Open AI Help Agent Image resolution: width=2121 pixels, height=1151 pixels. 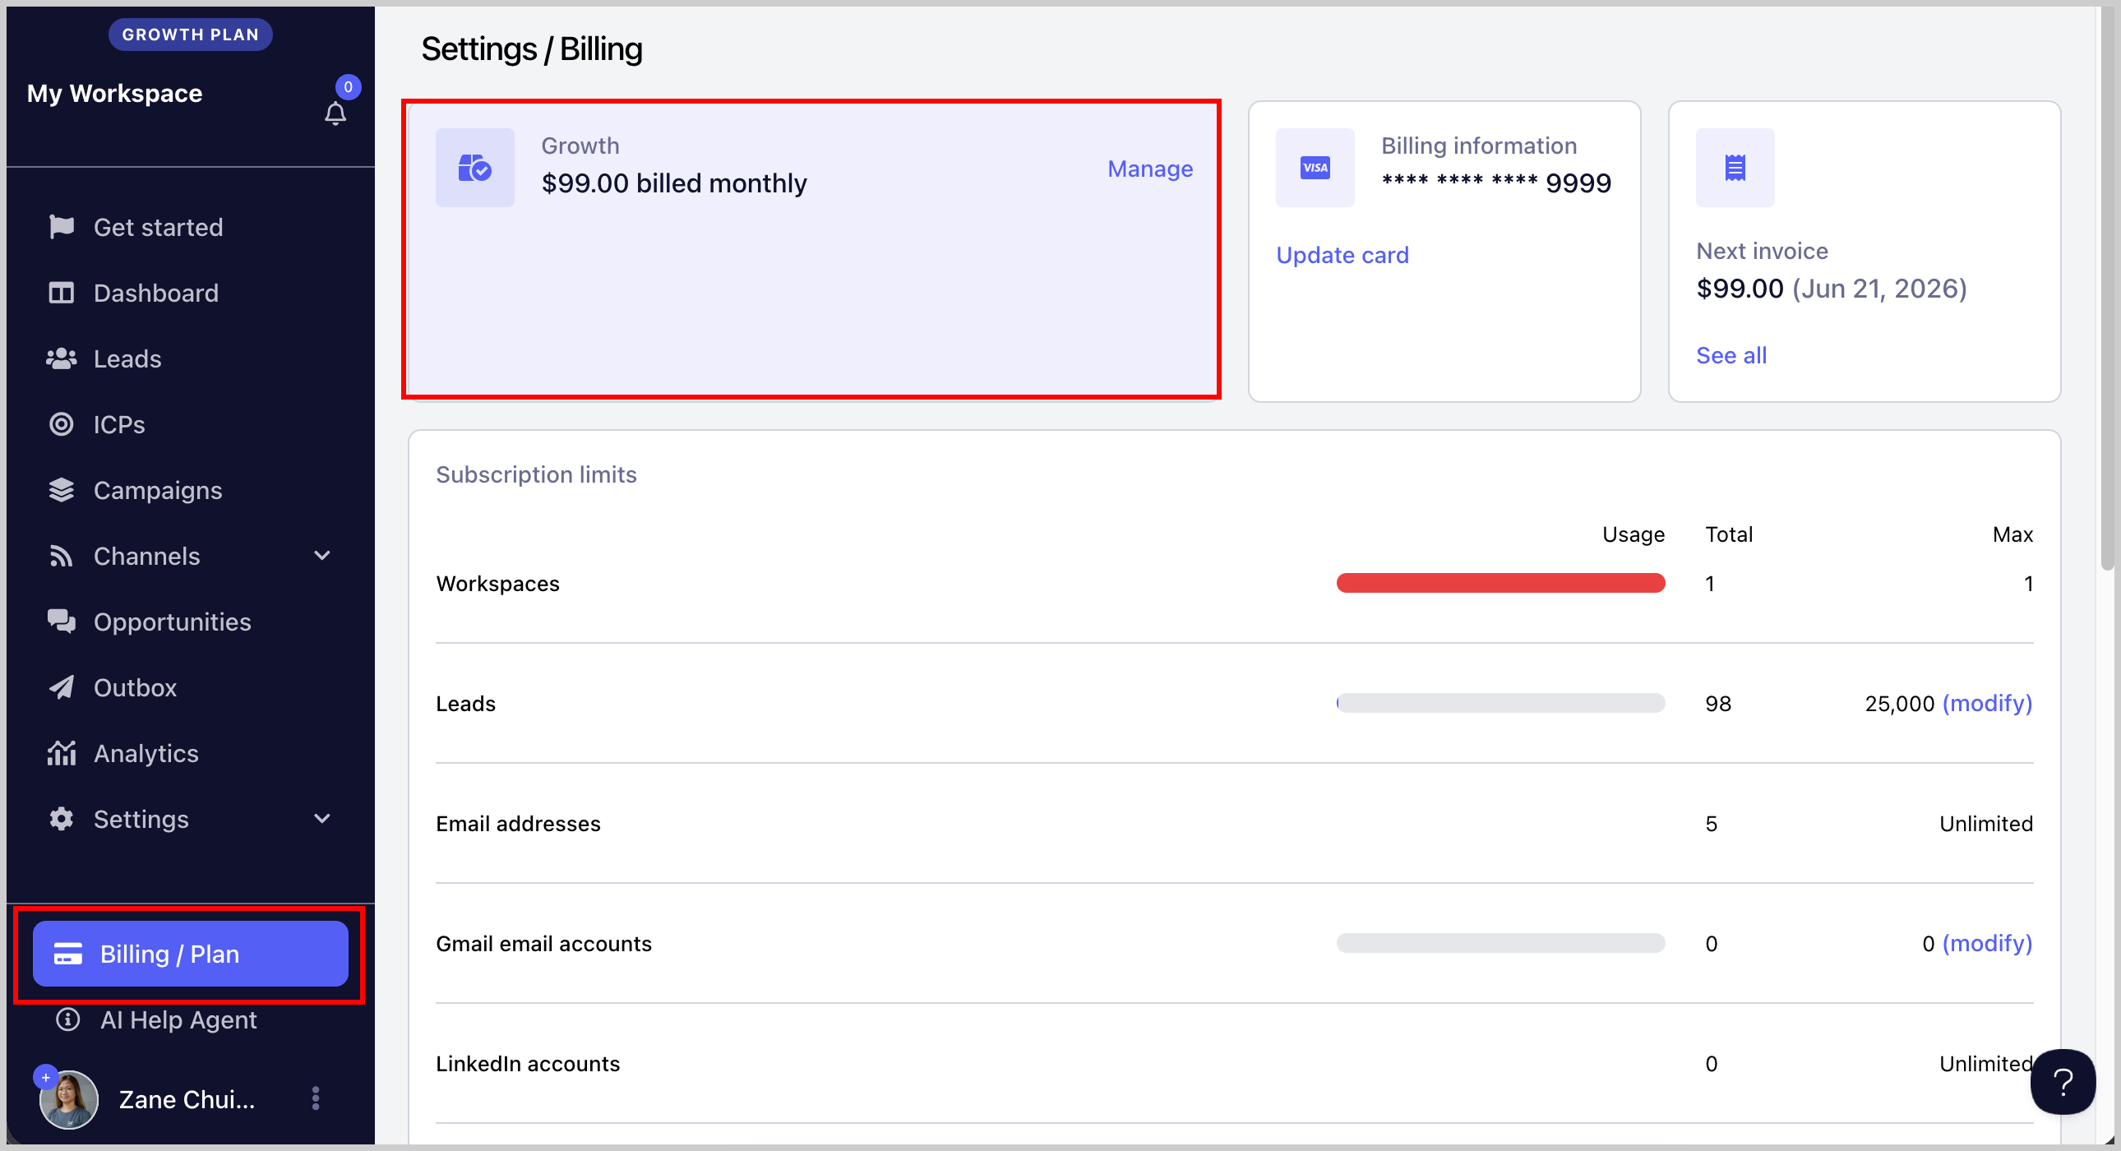178,1019
